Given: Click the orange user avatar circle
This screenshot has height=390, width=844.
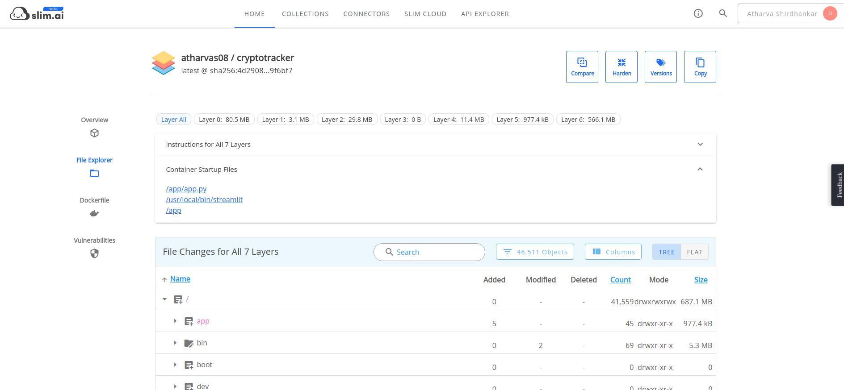Looking at the screenshot, I should (x=830, y=13).
